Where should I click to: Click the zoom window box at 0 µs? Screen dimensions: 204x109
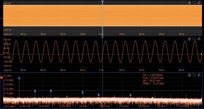103,18
